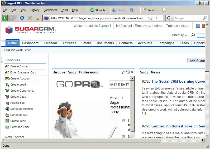
Task: Click the Logout link
Action: tap(105, 26)
